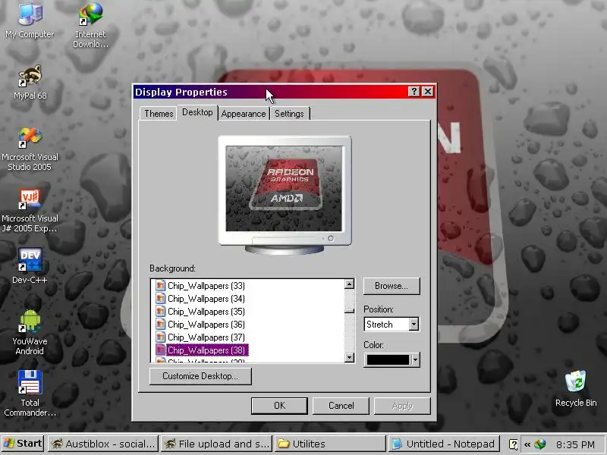
Task: Click the Apply button
Action: pos(402,406)
